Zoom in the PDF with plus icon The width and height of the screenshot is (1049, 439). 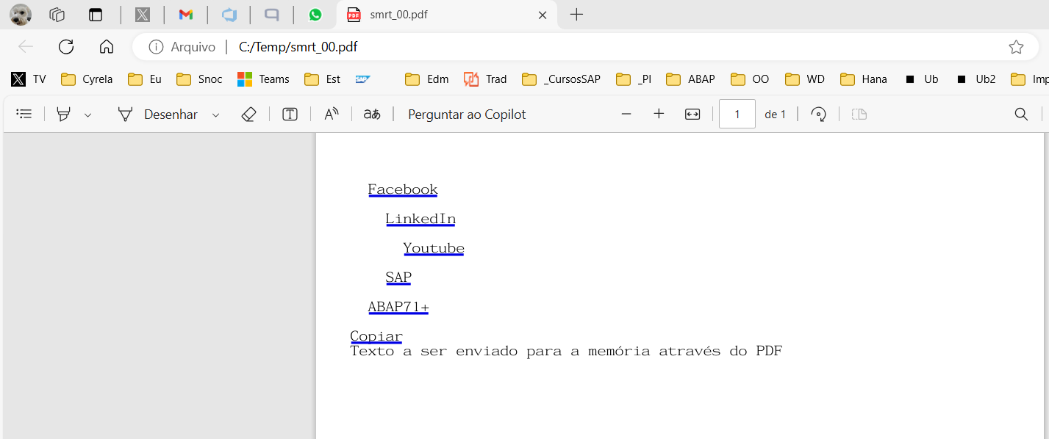click(659, 115)
